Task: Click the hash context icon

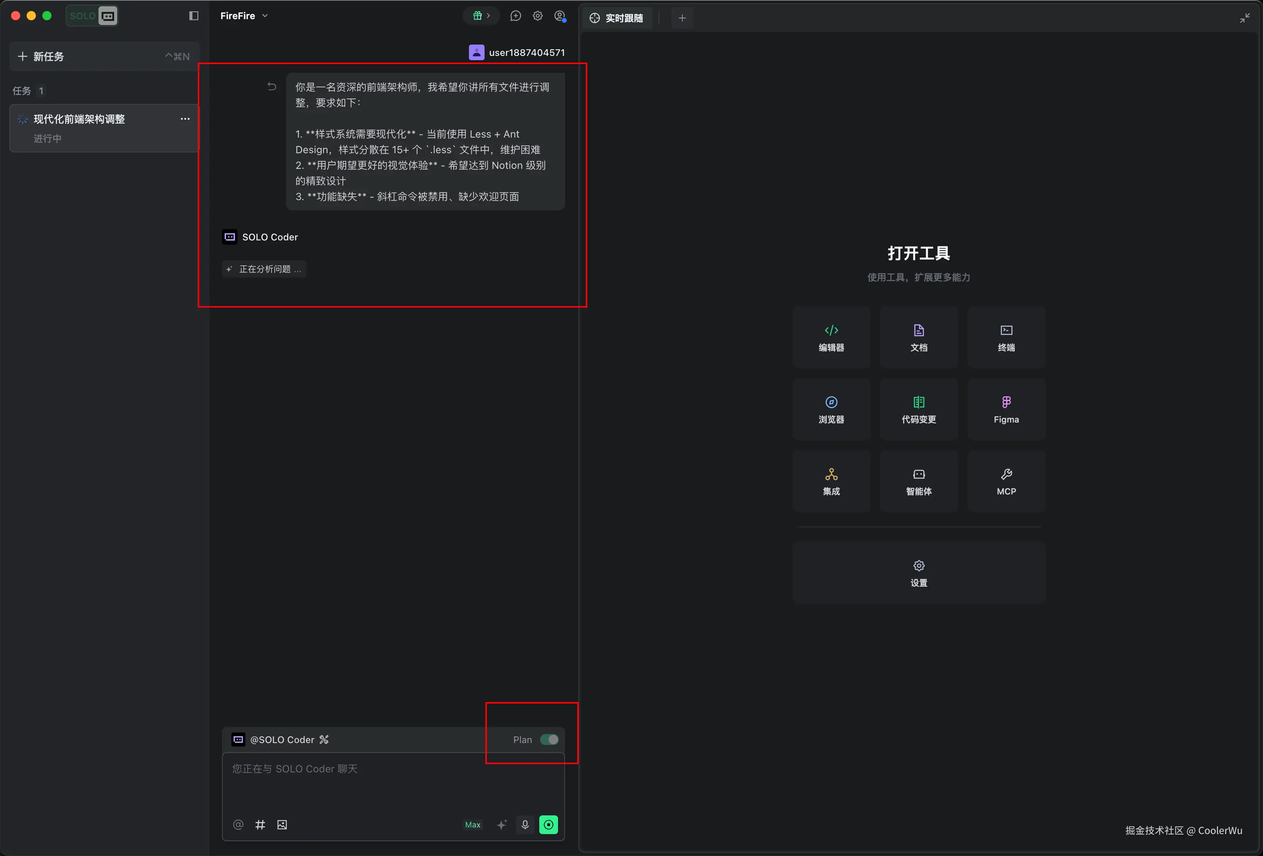Action: click(260, 824)
